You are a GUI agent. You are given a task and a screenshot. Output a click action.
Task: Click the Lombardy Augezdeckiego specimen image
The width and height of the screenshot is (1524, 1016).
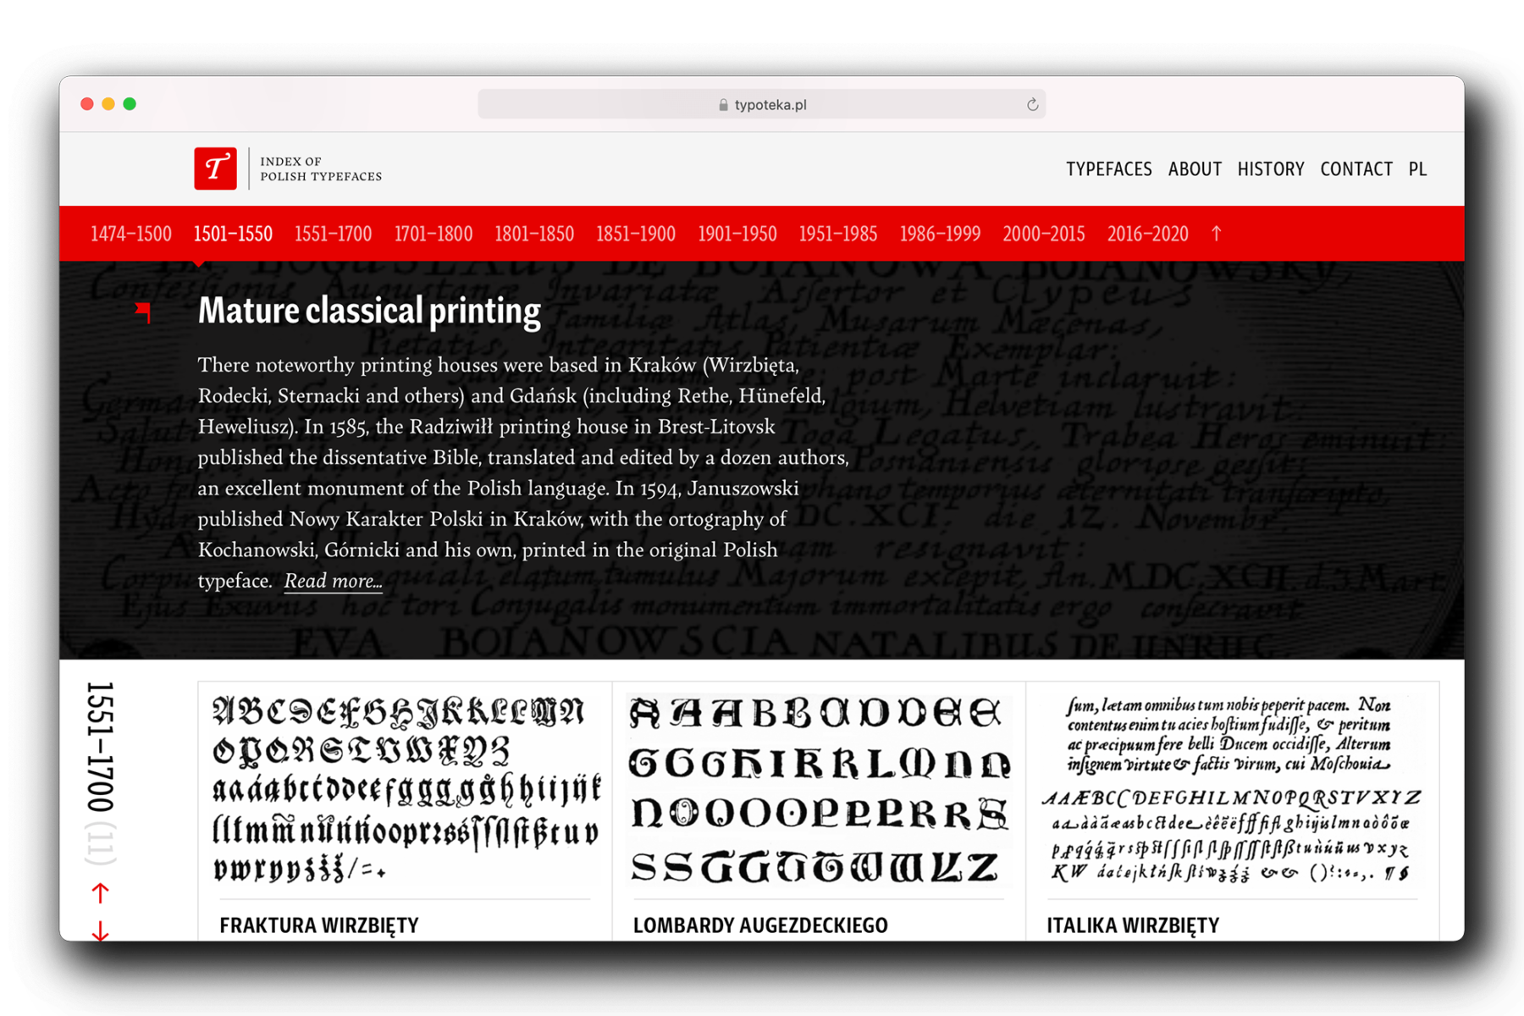[819, 789]
